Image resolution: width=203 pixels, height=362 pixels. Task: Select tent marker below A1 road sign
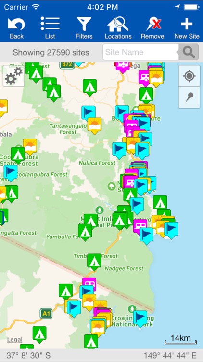click(39, 335)
